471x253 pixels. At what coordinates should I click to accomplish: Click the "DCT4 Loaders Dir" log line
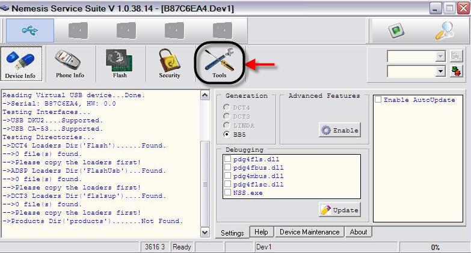point(84,146)
